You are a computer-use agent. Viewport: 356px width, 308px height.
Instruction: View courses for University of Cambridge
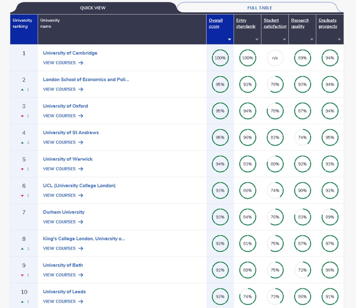[63, 63]
